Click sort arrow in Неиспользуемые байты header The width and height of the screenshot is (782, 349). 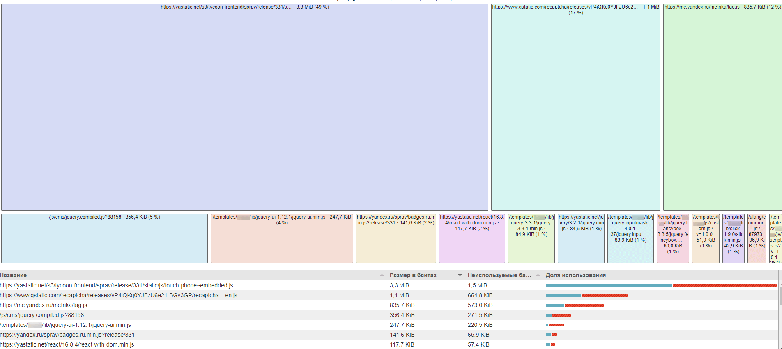coord(538,275)
